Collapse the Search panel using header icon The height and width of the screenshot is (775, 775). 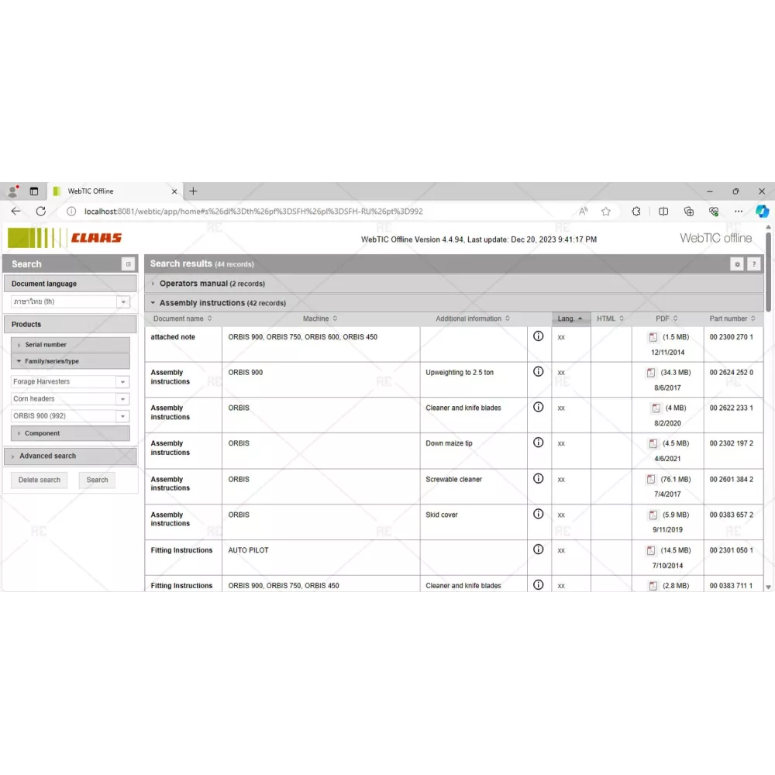coord(128,264)
